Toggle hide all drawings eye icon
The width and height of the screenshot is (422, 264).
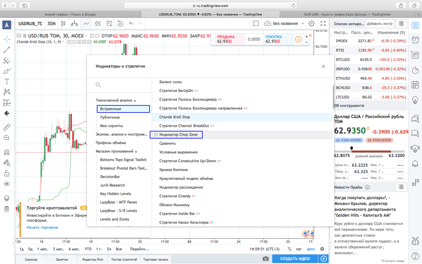coord(7,184)
